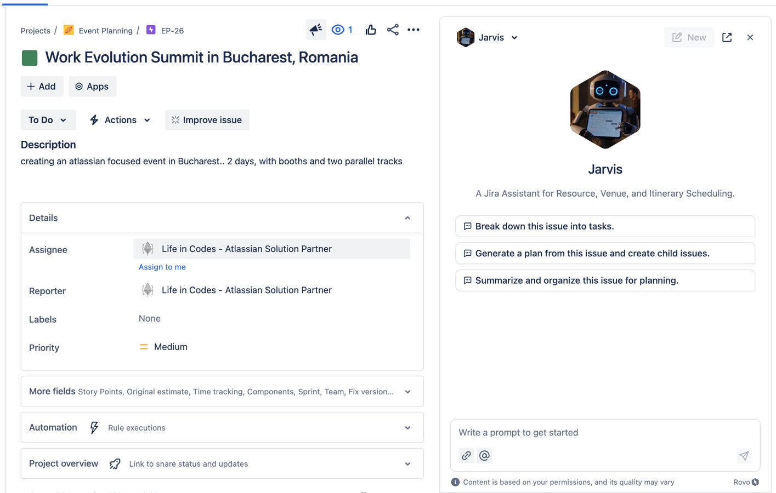Image resolution: width=776 pixels, height=493 pixels.
Task: Expand the Automation section
Action: point(407,427)
